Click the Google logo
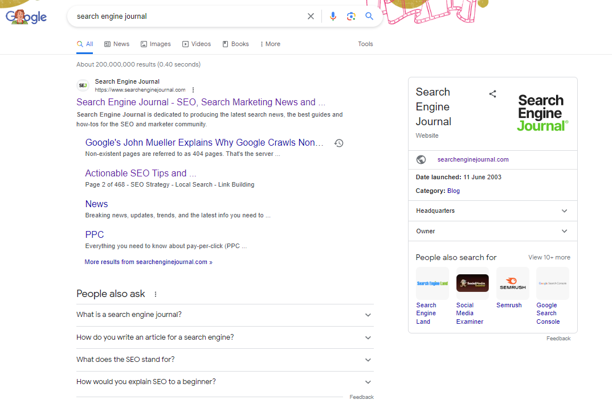This screenshot has height=408, width=612. pos(26,16)
